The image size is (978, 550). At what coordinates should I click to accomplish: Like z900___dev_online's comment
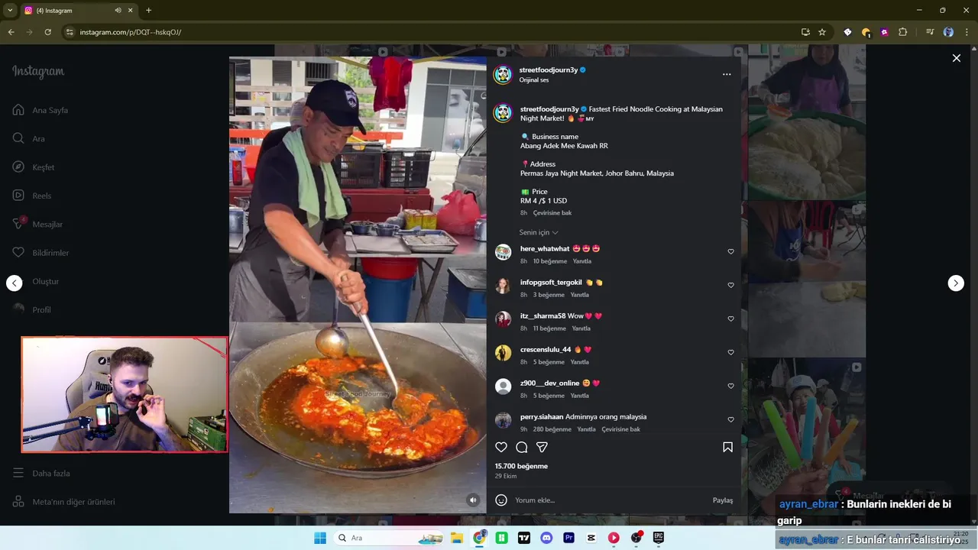pyautogui.click(x=730, y=386)
